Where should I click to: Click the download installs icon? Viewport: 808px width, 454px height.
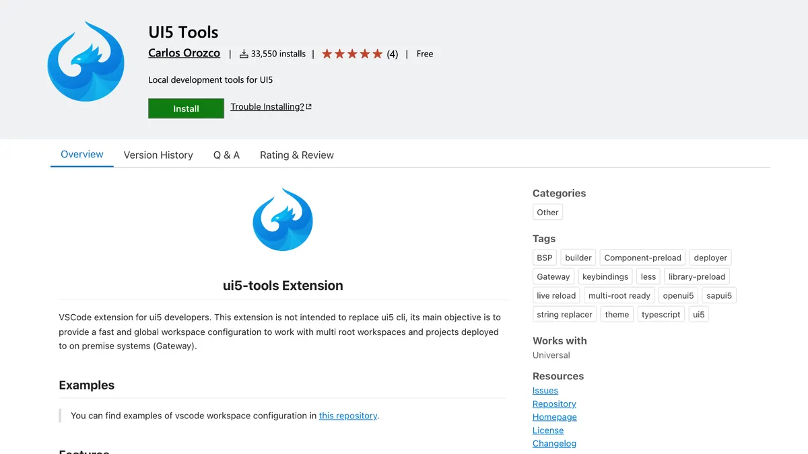(x=244, y=54)
